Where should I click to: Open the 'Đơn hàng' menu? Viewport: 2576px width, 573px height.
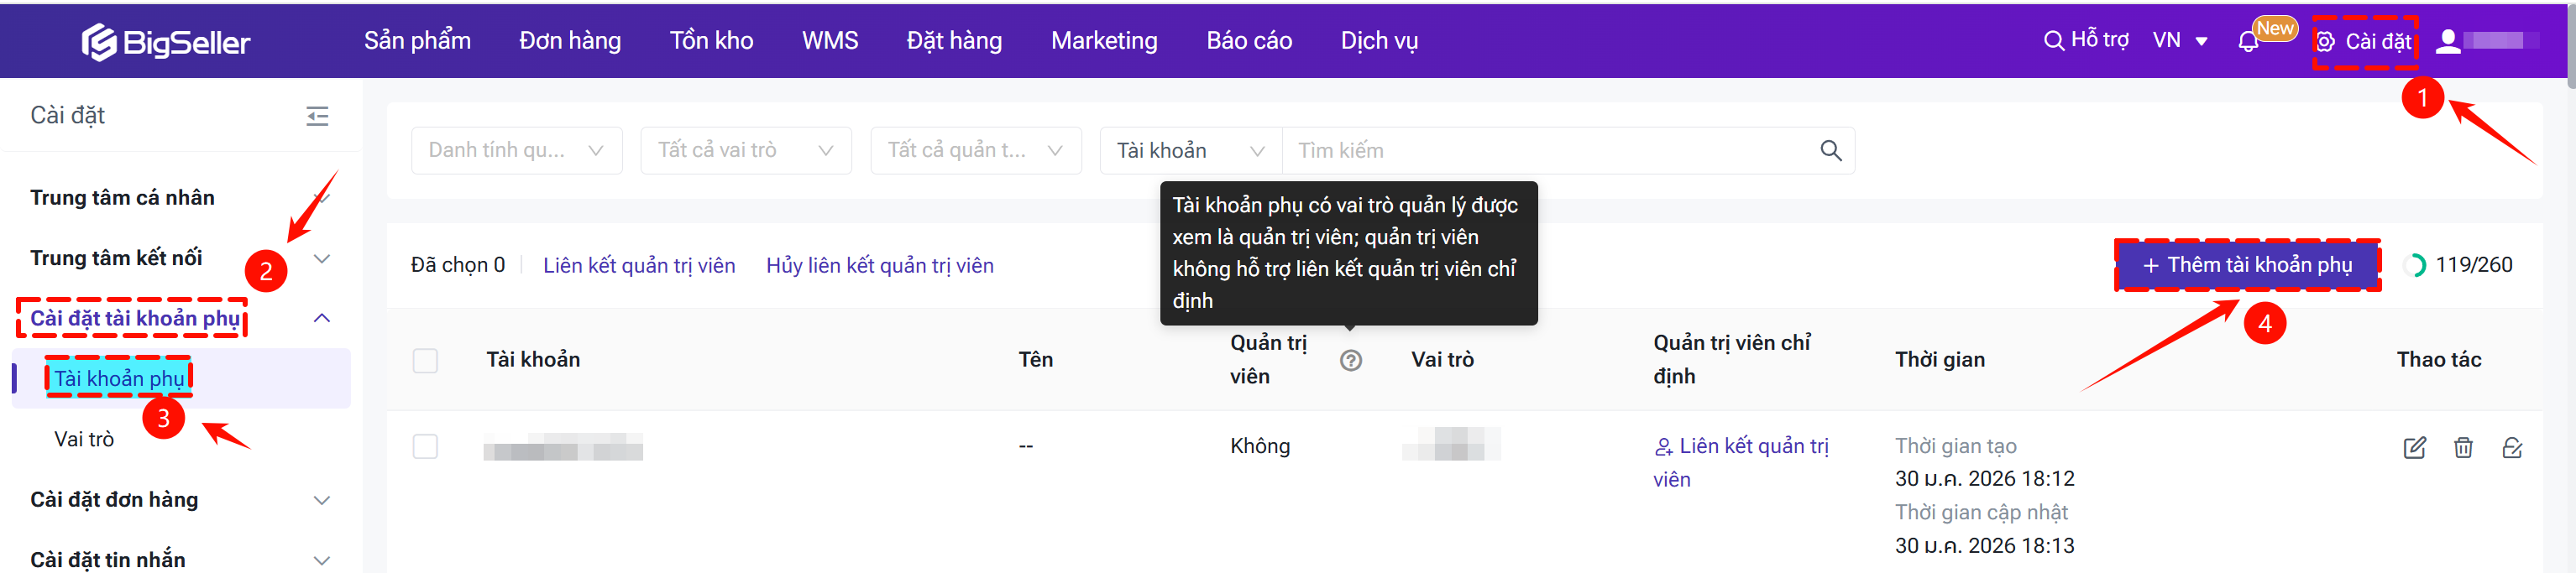click(x=570, y=41)
